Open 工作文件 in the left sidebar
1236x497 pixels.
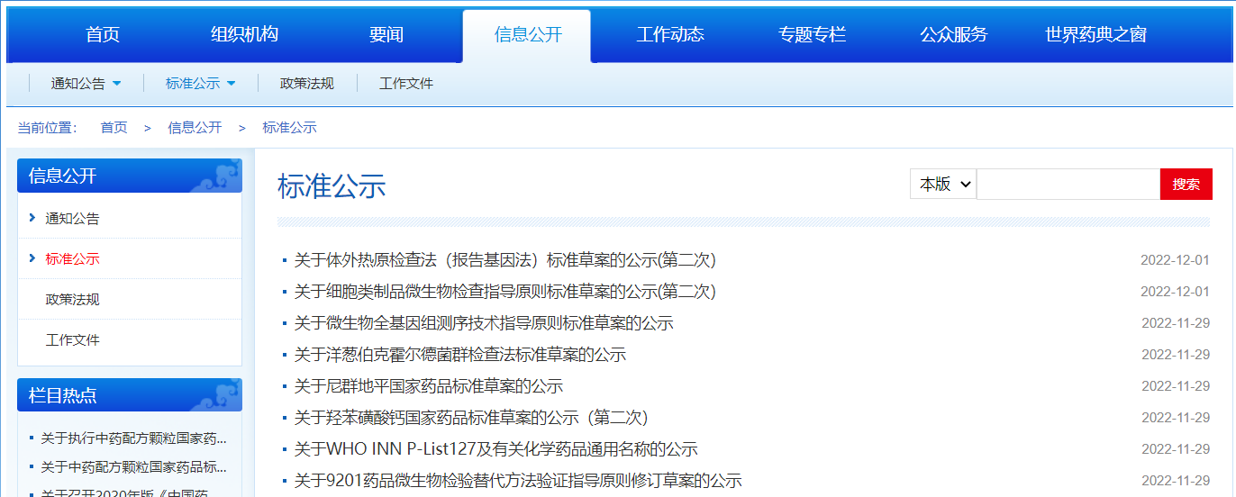pyautogui.click(x=73, y=339)
